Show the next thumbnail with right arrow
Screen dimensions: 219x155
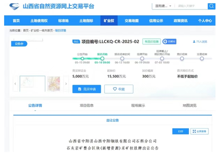point(66,84)
